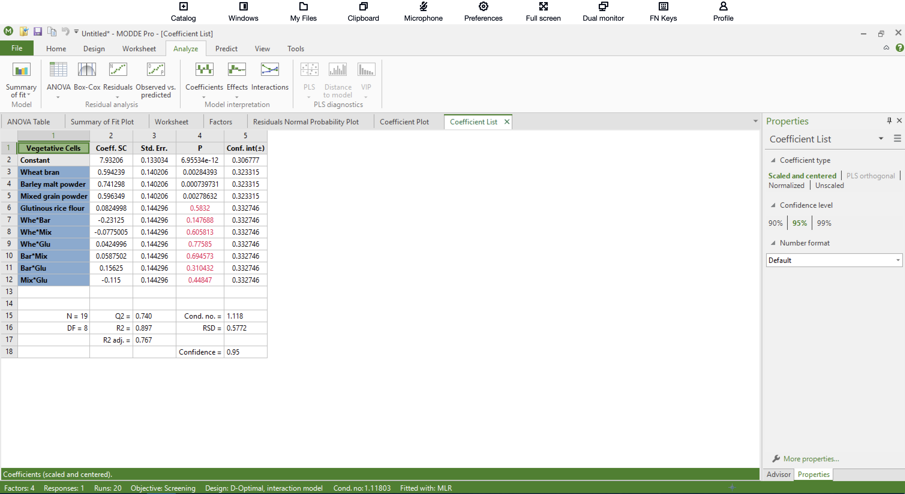
Task: Switch to the Advisor pane tab
Action: pyautogui.click(x=778, y=474)
